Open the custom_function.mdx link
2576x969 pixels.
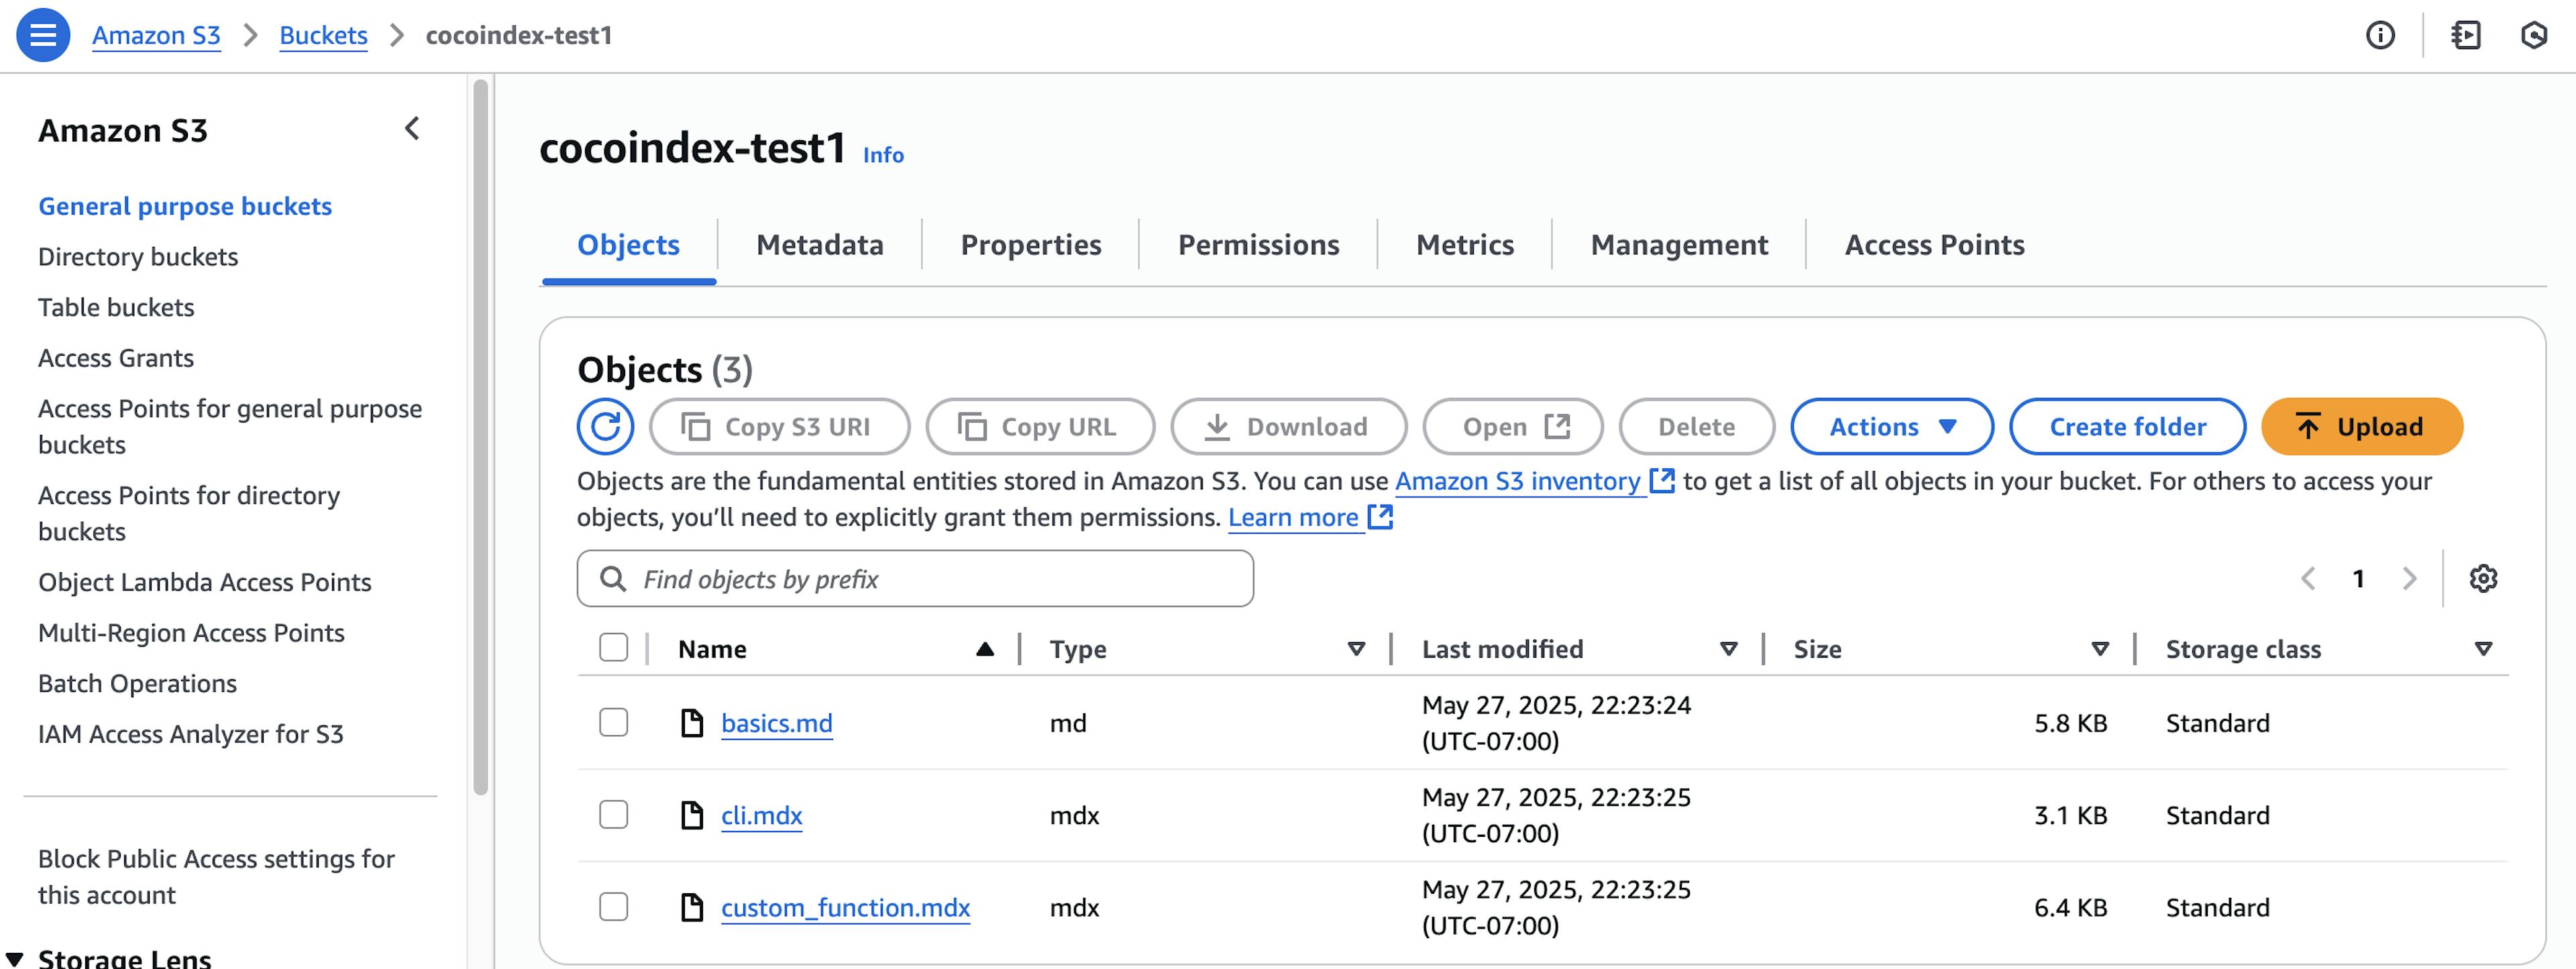845,908
